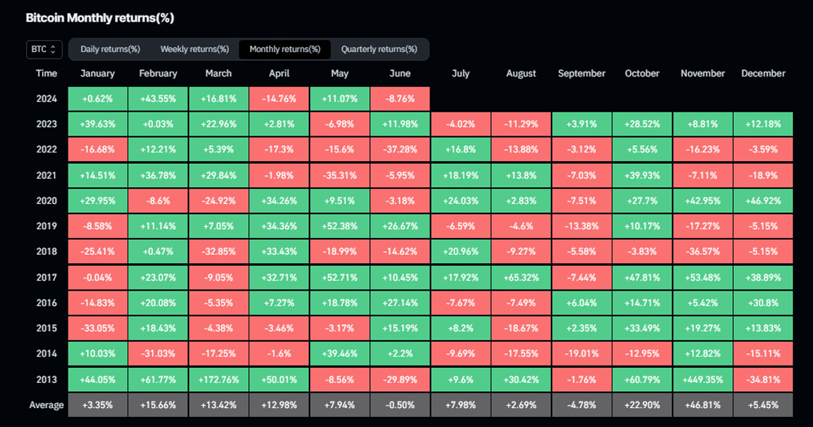Select the 2024 row label
The image size is (813, 427).
pos(47,99)
